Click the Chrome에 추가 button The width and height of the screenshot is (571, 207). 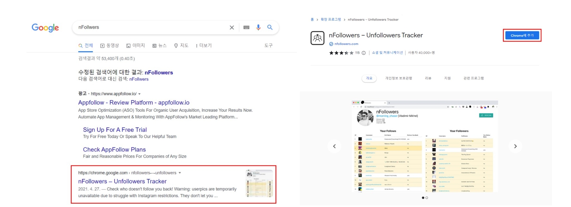click(x=522, y=36)
